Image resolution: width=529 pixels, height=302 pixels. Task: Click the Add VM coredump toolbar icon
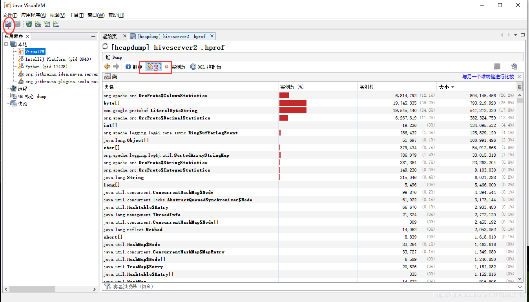47,24
